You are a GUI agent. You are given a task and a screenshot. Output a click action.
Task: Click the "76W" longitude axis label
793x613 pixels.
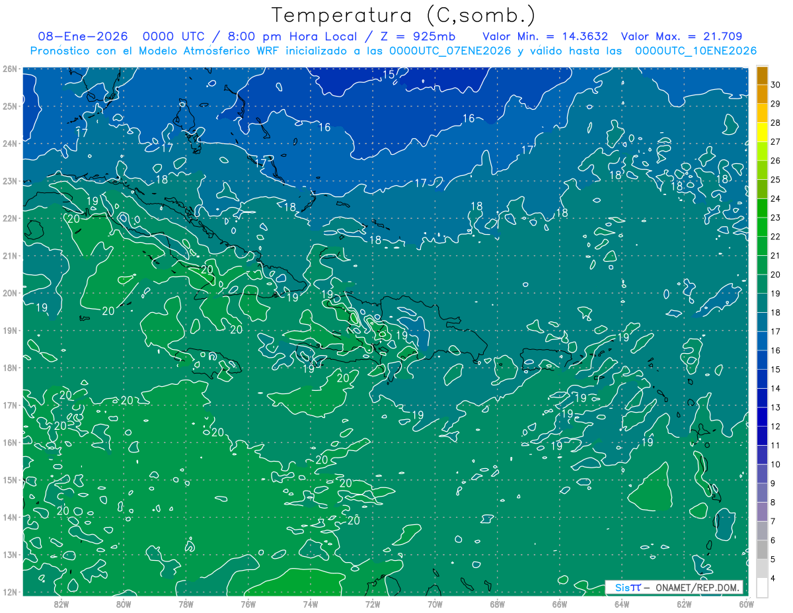[x=248, y=604]
